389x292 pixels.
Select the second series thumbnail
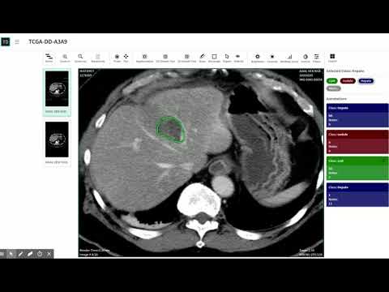(x=57, y=143)
